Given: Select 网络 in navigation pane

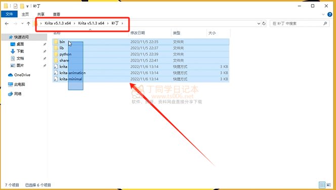Looking at the screenshot, I should pos(18,93).
